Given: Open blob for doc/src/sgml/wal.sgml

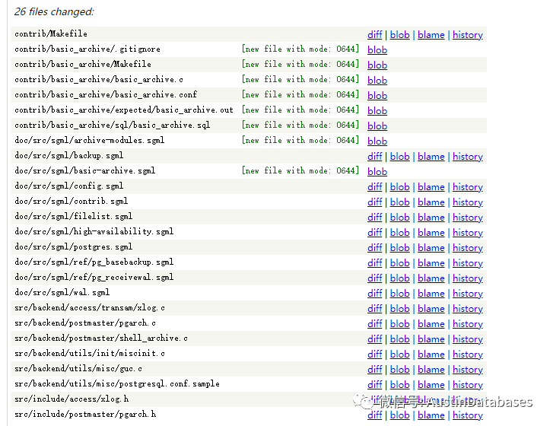Looking at the screenshot, I should [399, 294].
